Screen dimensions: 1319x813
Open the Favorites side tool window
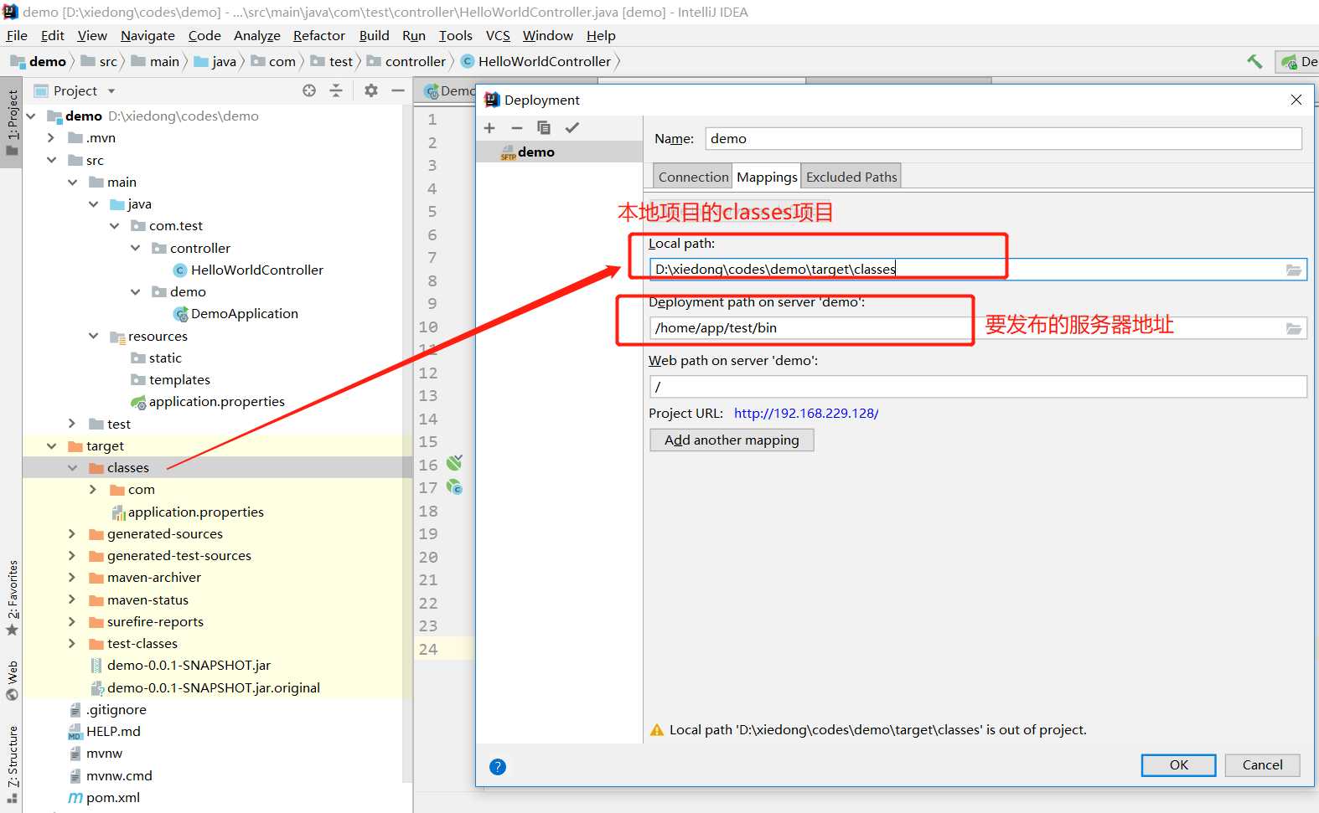pyautogui.click(x=12, y=598)
